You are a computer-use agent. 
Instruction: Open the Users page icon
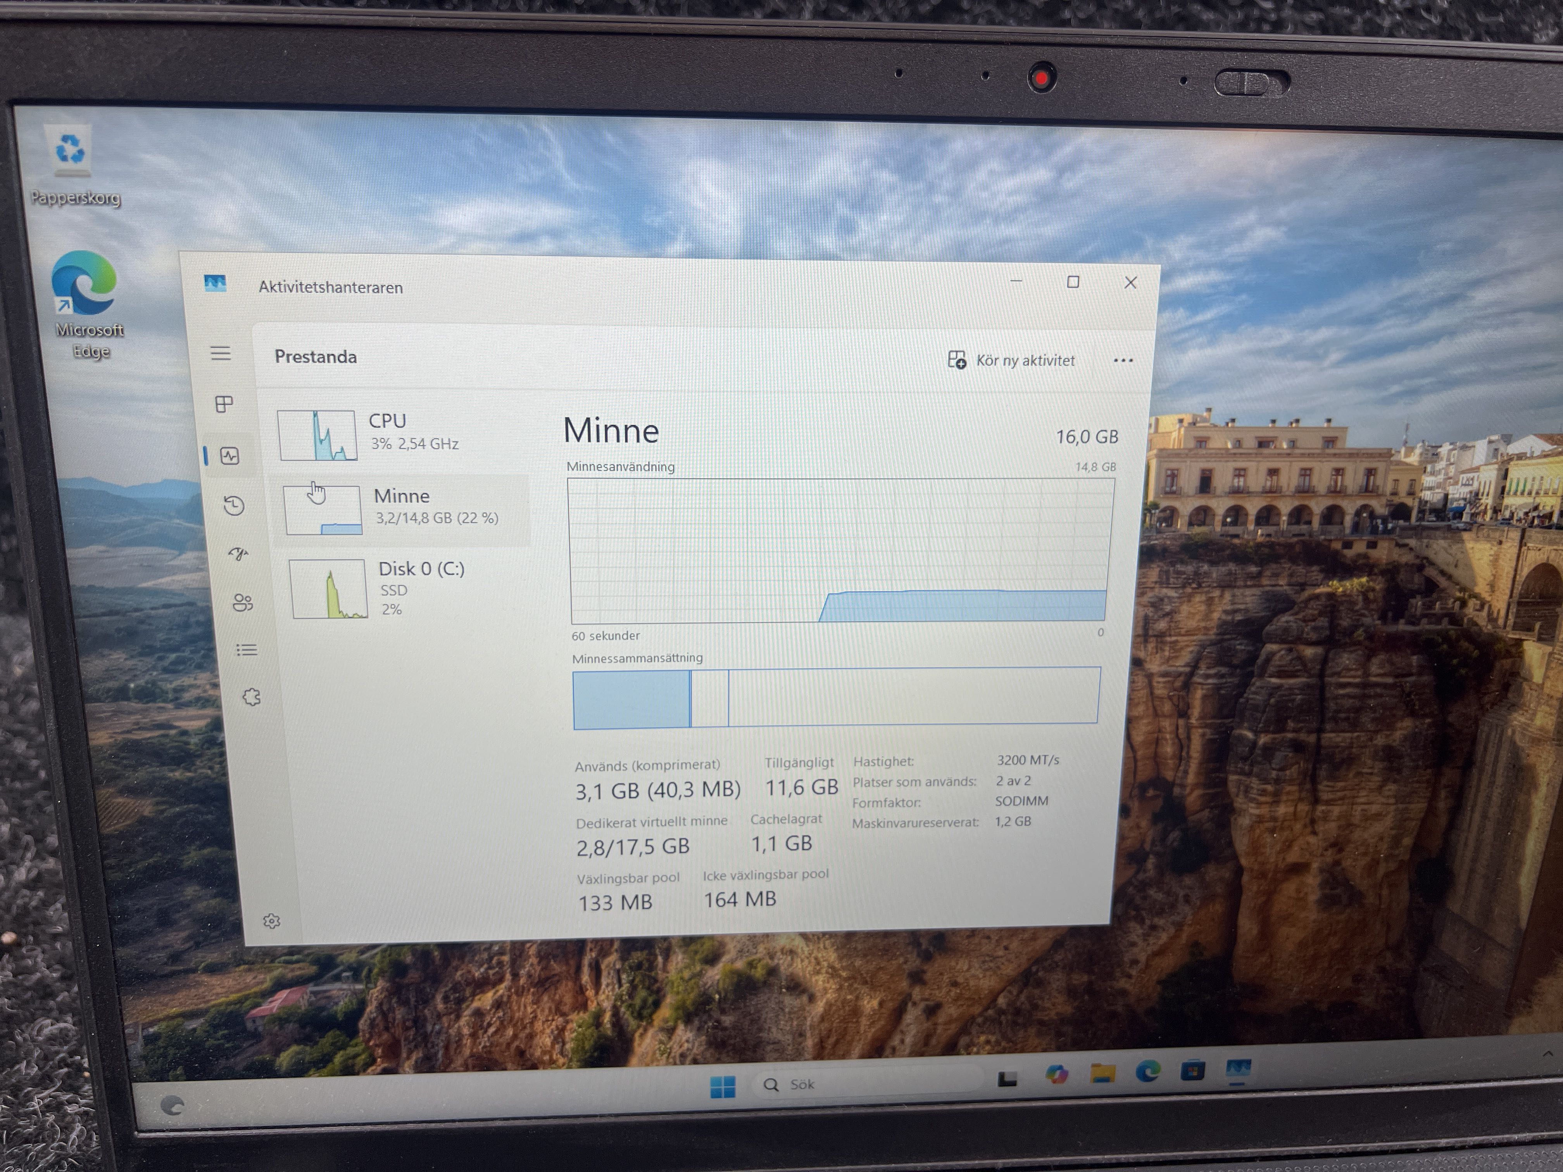pos(242,603)
